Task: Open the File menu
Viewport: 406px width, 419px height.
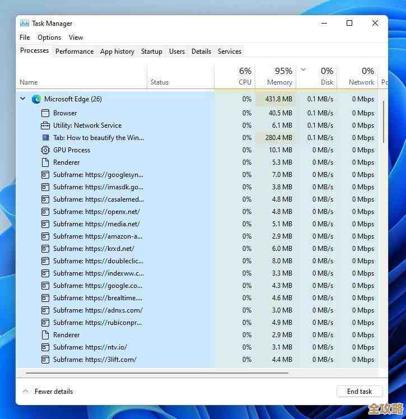Action: tap(25, 38)
